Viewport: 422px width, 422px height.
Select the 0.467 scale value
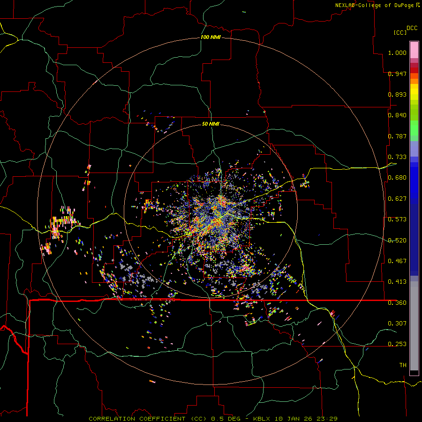click(397, 261)
